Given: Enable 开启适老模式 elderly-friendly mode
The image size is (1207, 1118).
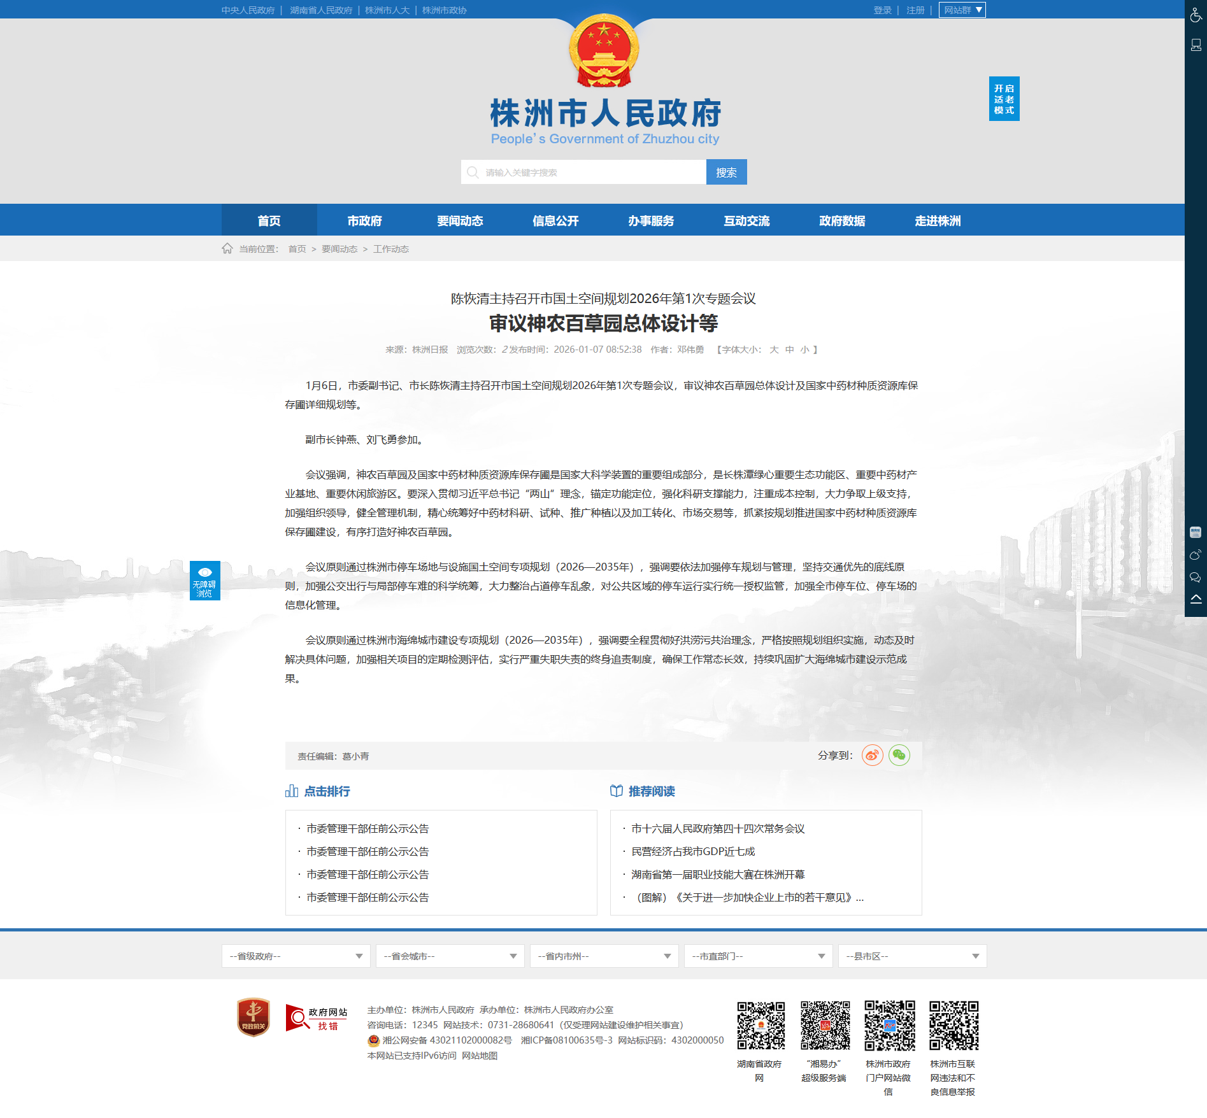Looking at the screenshot, I should pos(1004,99).
